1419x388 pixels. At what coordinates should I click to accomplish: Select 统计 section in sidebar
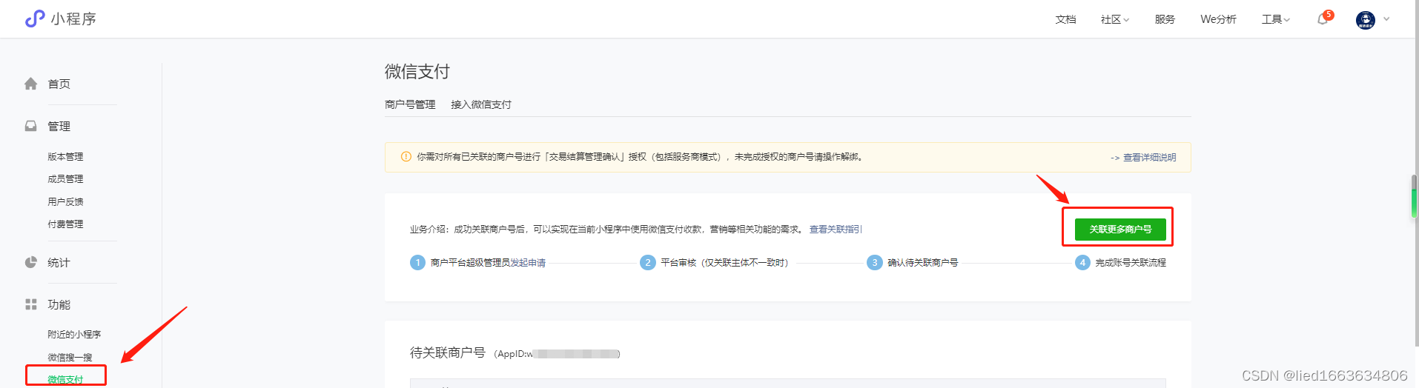[x=59, y=262]
